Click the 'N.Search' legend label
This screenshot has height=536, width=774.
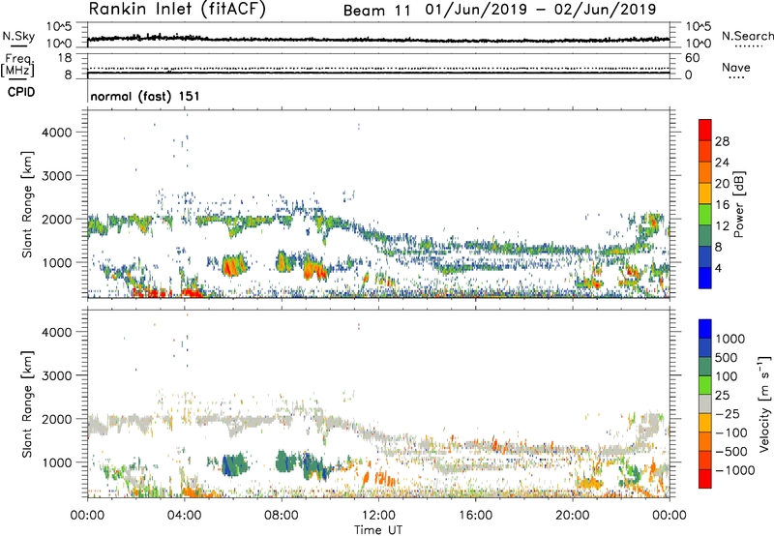pyautogui.click(x=748, y=36)
